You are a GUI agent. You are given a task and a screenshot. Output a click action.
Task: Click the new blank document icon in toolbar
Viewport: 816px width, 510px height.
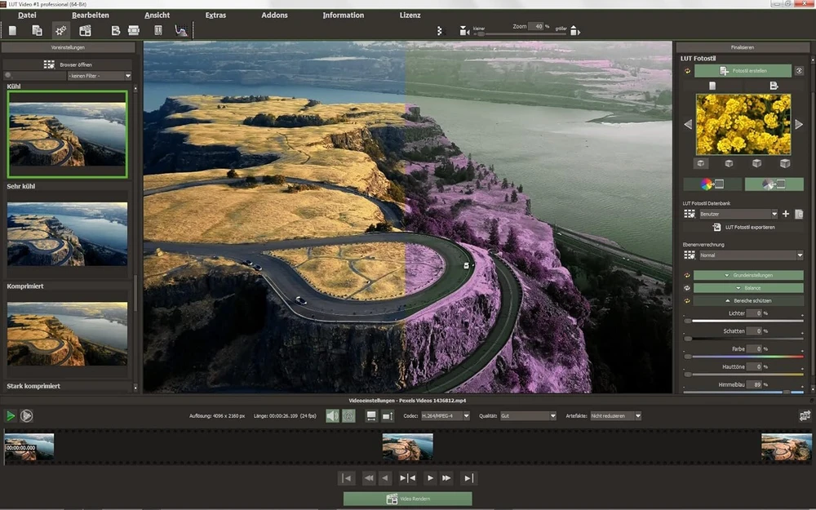click(12, 31)
